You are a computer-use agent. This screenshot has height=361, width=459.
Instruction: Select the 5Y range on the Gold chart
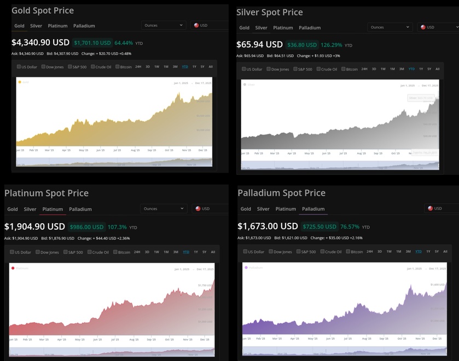202,67
